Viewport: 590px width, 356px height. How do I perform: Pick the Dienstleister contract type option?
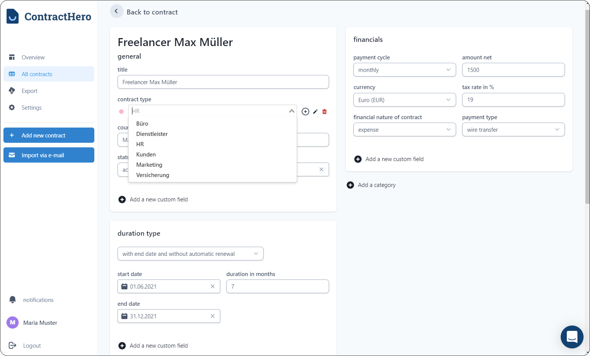tap(152, 134)
